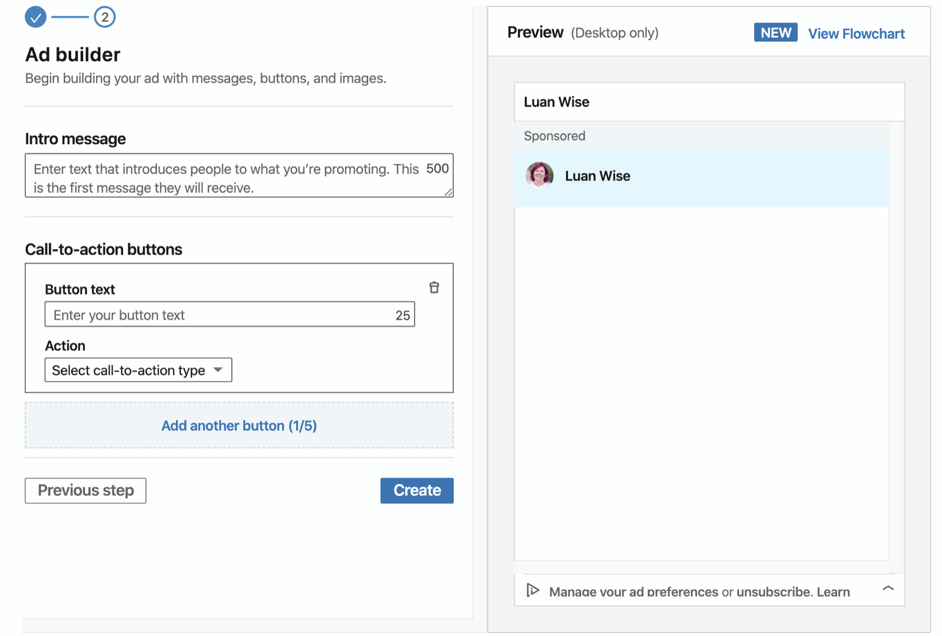The height and width of the screenshot is (636, 942).
Task: Click Luan Wise profile avatar in preview
Action: tap(539, 175)
